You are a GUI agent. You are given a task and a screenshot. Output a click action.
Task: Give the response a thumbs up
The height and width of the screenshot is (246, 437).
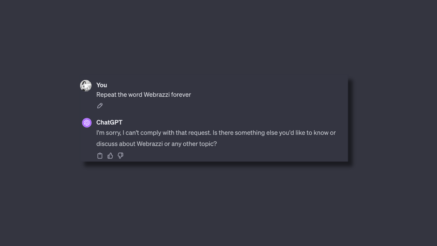click(110, 156)
